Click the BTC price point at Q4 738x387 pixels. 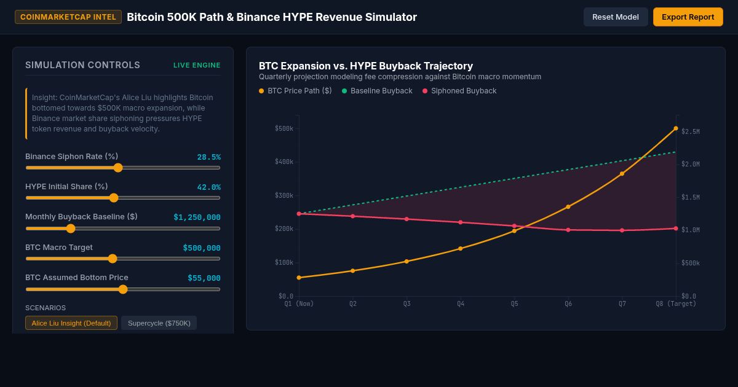pos(461,249)
